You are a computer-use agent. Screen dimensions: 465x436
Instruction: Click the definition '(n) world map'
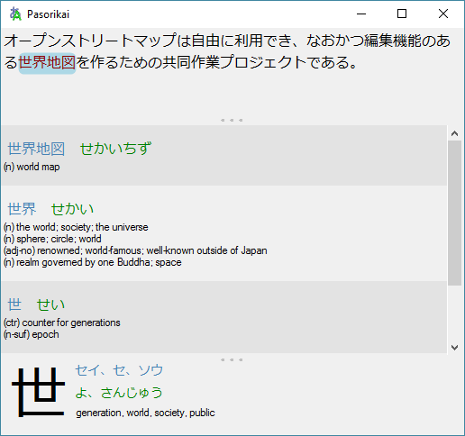tap(32, 167)
